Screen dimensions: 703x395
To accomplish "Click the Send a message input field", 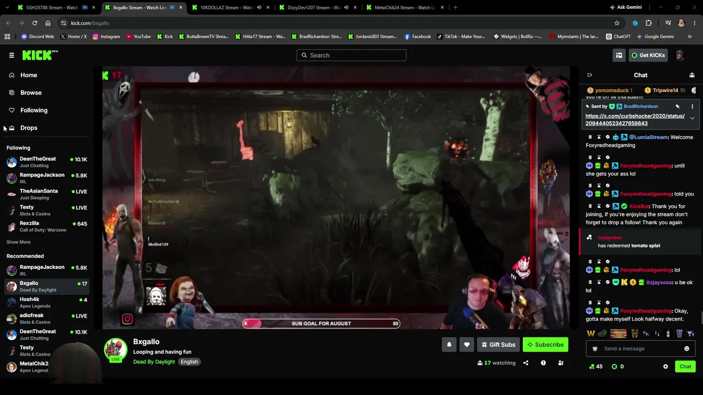I will (640, 348).
